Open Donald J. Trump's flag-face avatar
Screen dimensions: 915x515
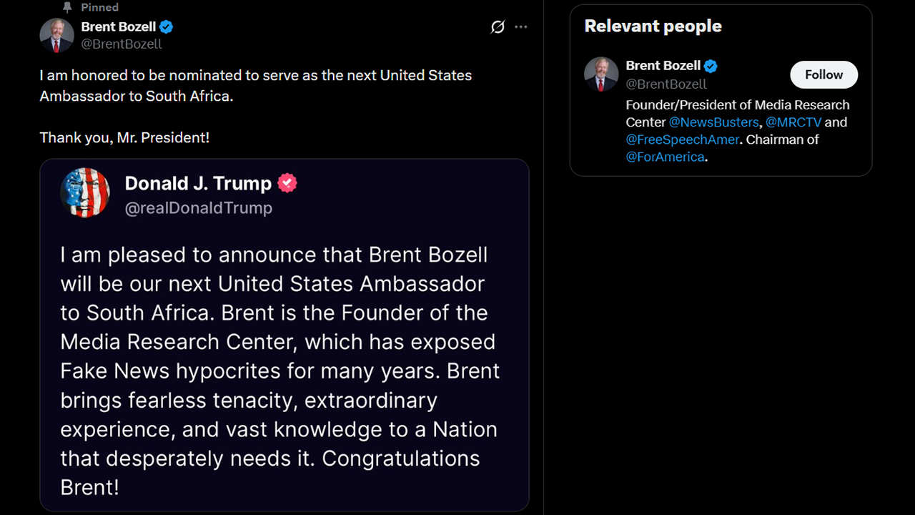pos(85,193)
